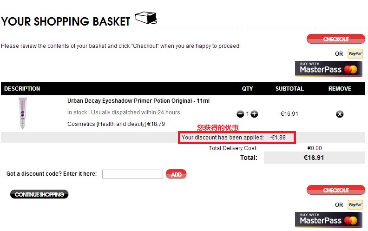This screenshot has height=231, width=368.
Task: Click the shopping basket box icon
Action: pyautogui.click(x=146, y=18)
